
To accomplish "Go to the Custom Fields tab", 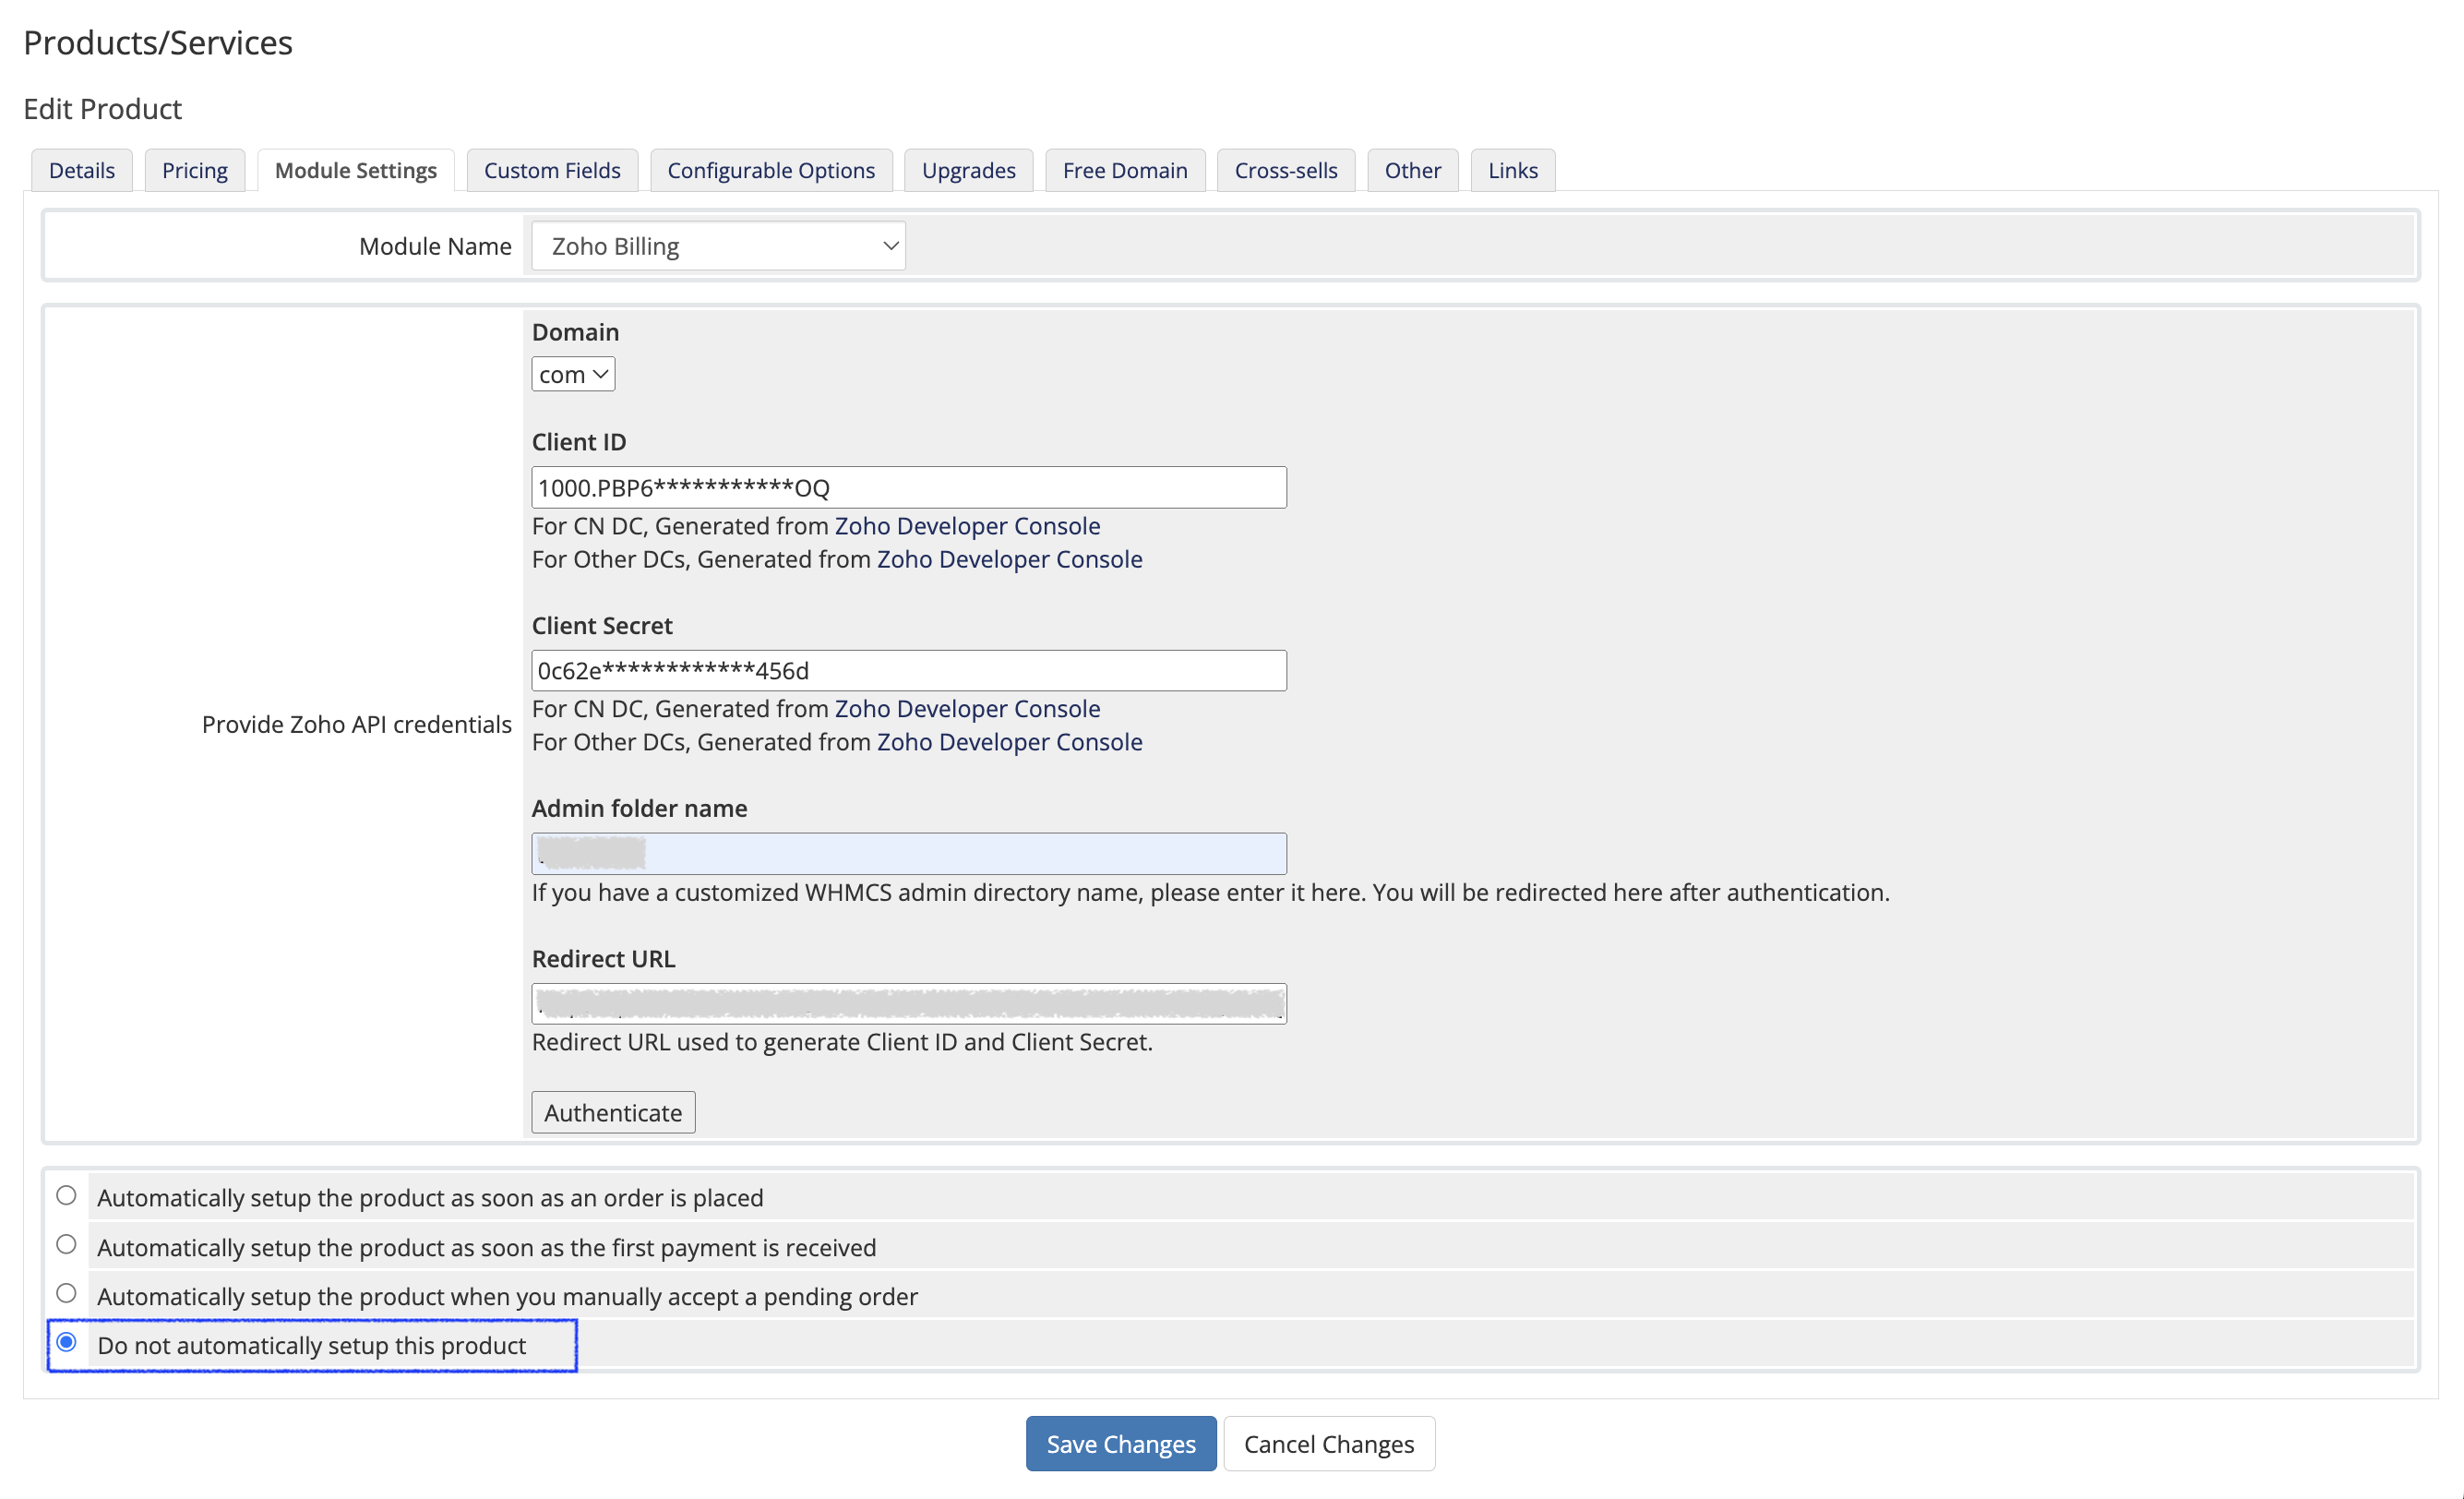I will pos(551,171).
